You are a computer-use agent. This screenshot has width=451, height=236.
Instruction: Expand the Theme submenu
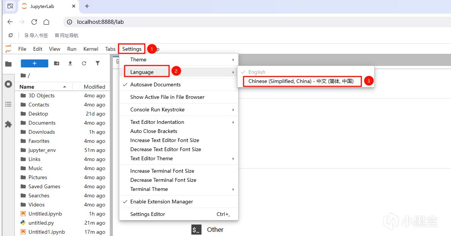179,59
